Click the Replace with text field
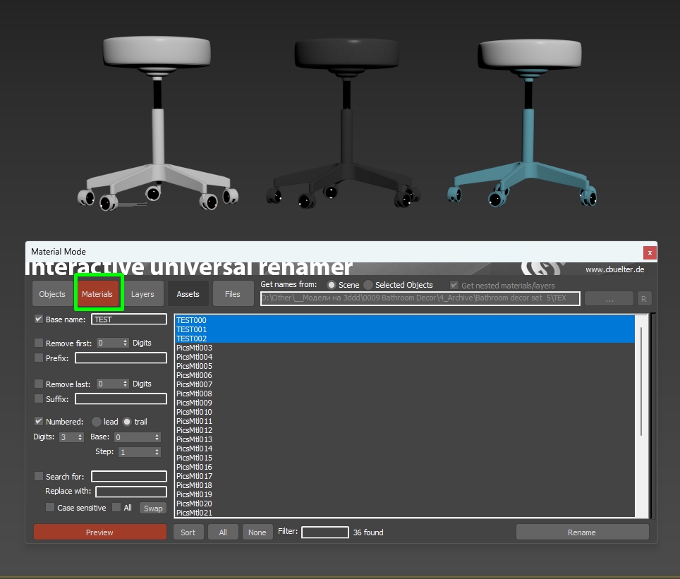The height and width of the screenshot is (579, 680). pos(131,492)
